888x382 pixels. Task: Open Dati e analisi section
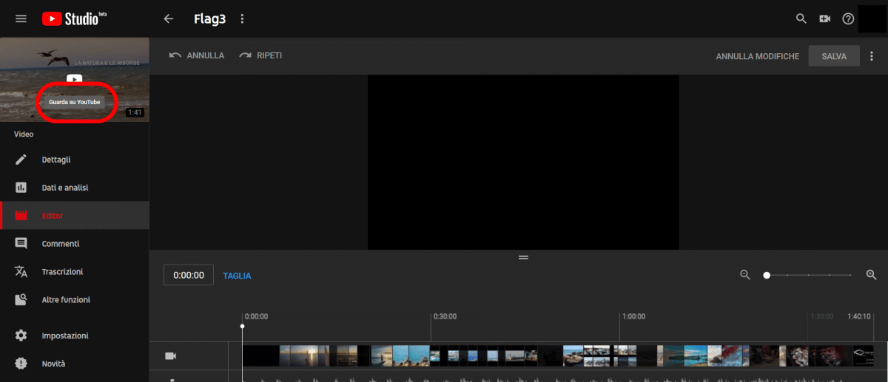pyautogui.click(x=64, y=188)
